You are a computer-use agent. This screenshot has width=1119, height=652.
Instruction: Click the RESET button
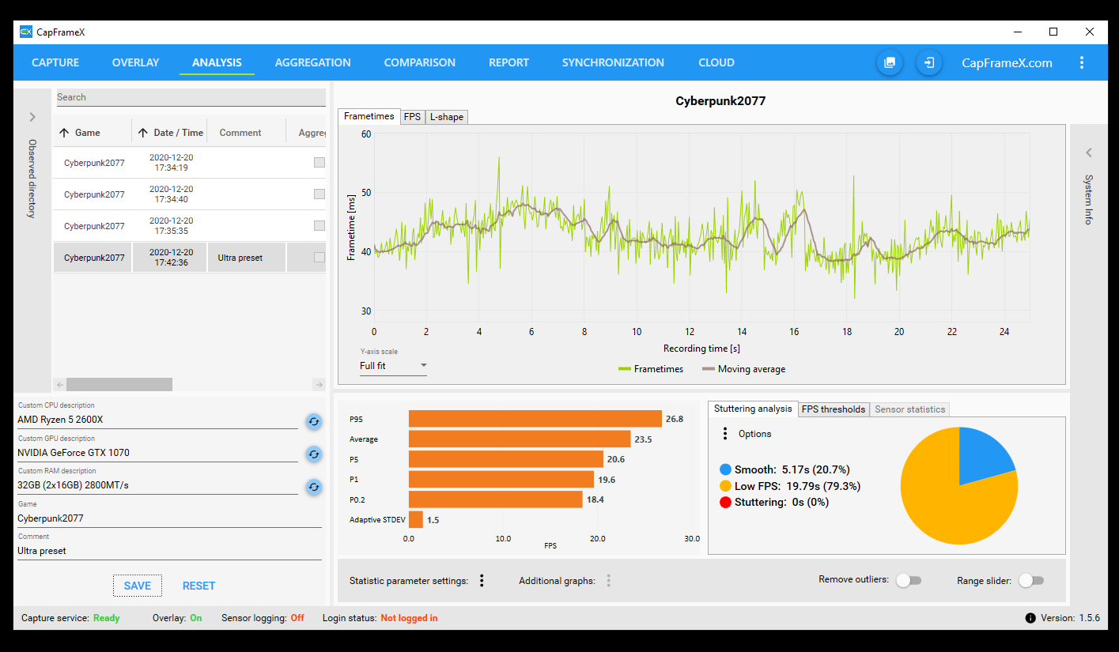pyautogui.click(x=199, y=586)
